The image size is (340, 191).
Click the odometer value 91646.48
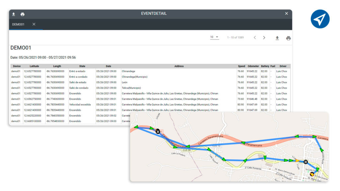[252, 99]
